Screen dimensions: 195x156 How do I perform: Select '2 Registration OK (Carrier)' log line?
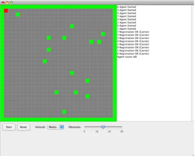point(133,44)
